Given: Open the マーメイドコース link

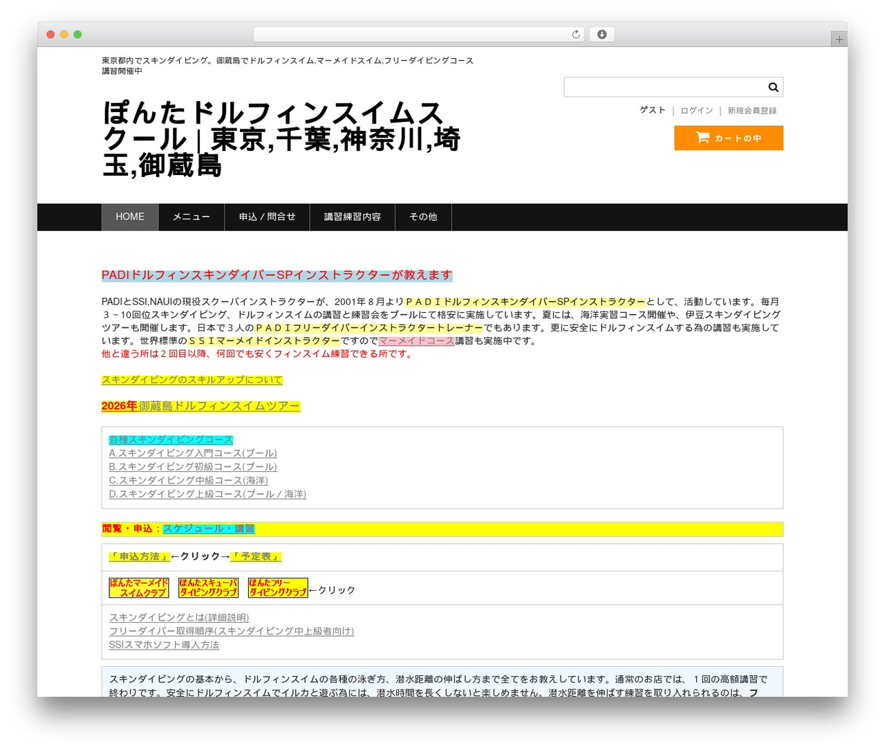Looking at the screenshot, I should tap(416, 341).
